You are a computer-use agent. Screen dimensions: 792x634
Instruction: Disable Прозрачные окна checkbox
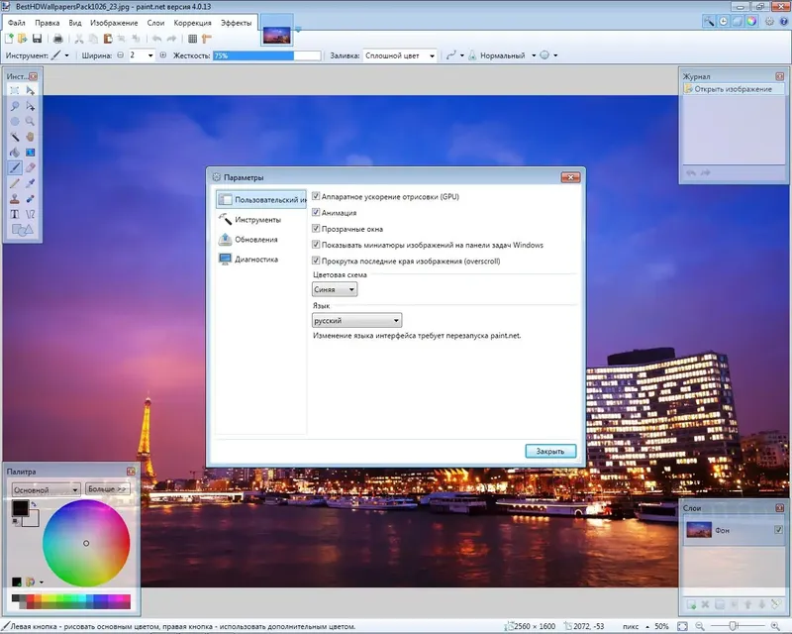click(316, 228)
